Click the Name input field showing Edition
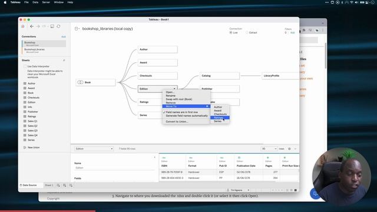 114,168
